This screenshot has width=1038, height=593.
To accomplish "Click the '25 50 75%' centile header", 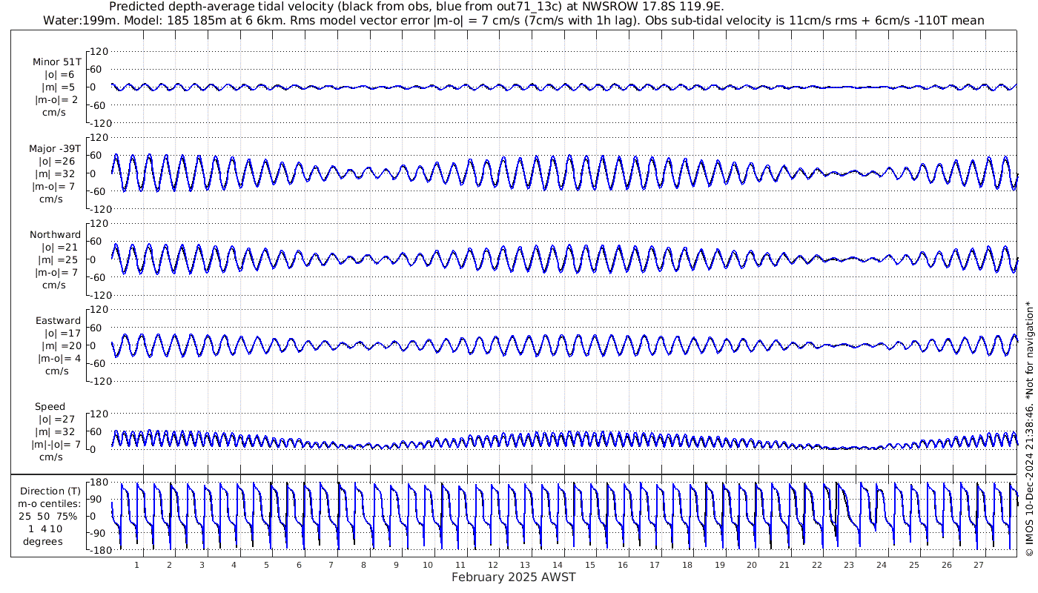I will click(x=47, y=516).
